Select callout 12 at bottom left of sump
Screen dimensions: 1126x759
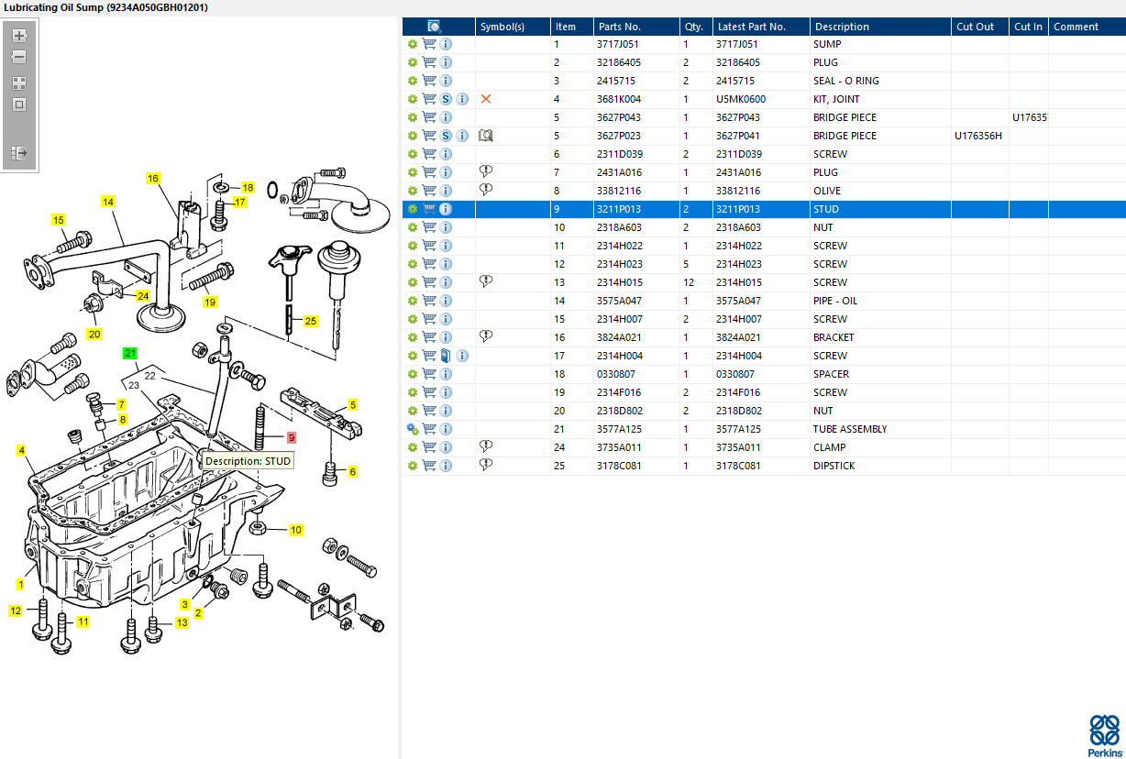click(16, 610)
